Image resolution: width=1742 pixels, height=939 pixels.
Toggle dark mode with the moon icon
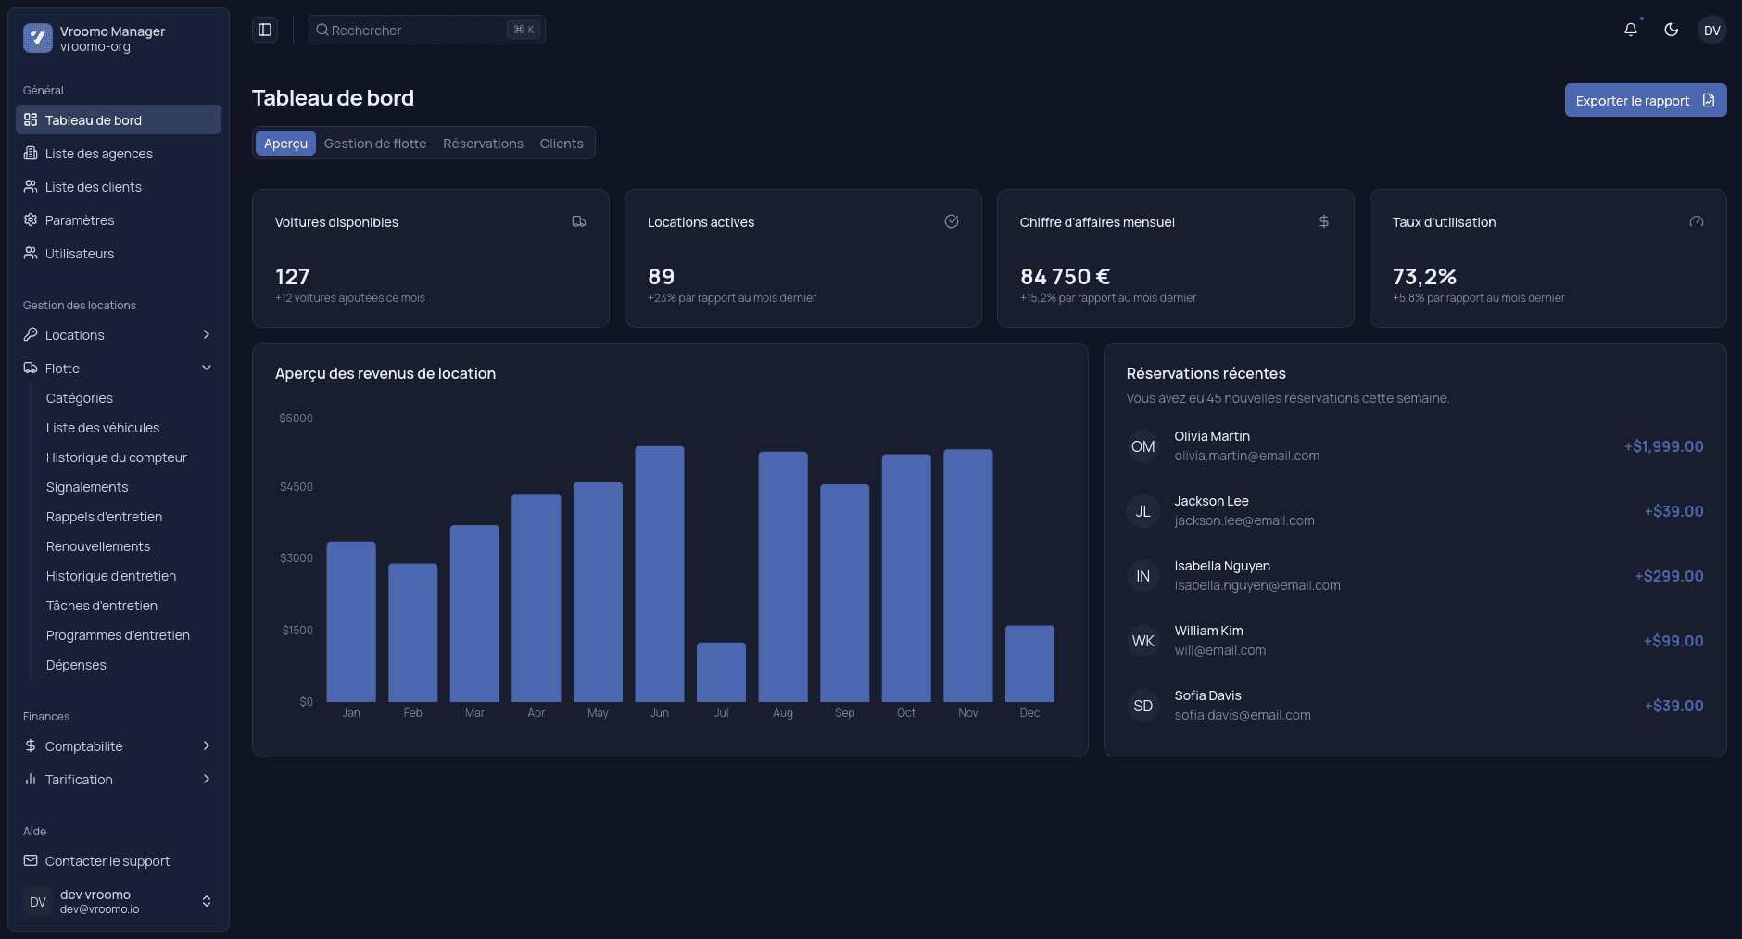(x=1671, y=30)
